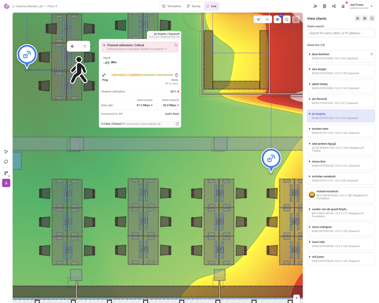Click the faded antenna pattern map button

click(296, 19)
